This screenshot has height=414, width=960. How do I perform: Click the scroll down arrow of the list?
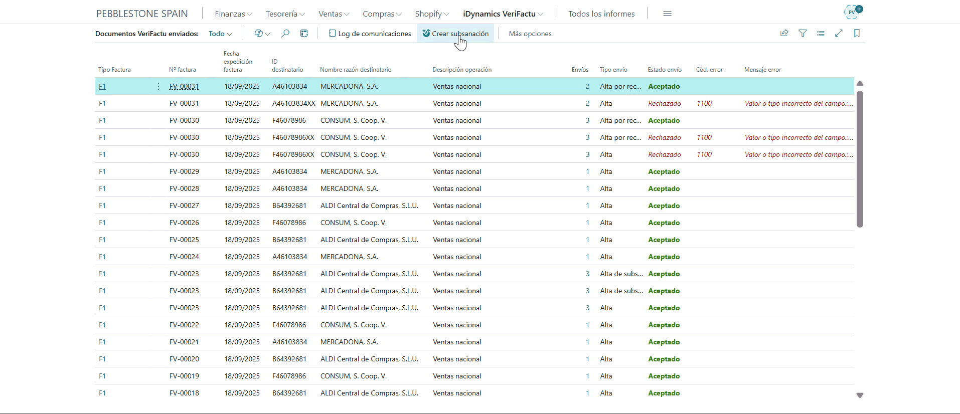pos(860,395)
